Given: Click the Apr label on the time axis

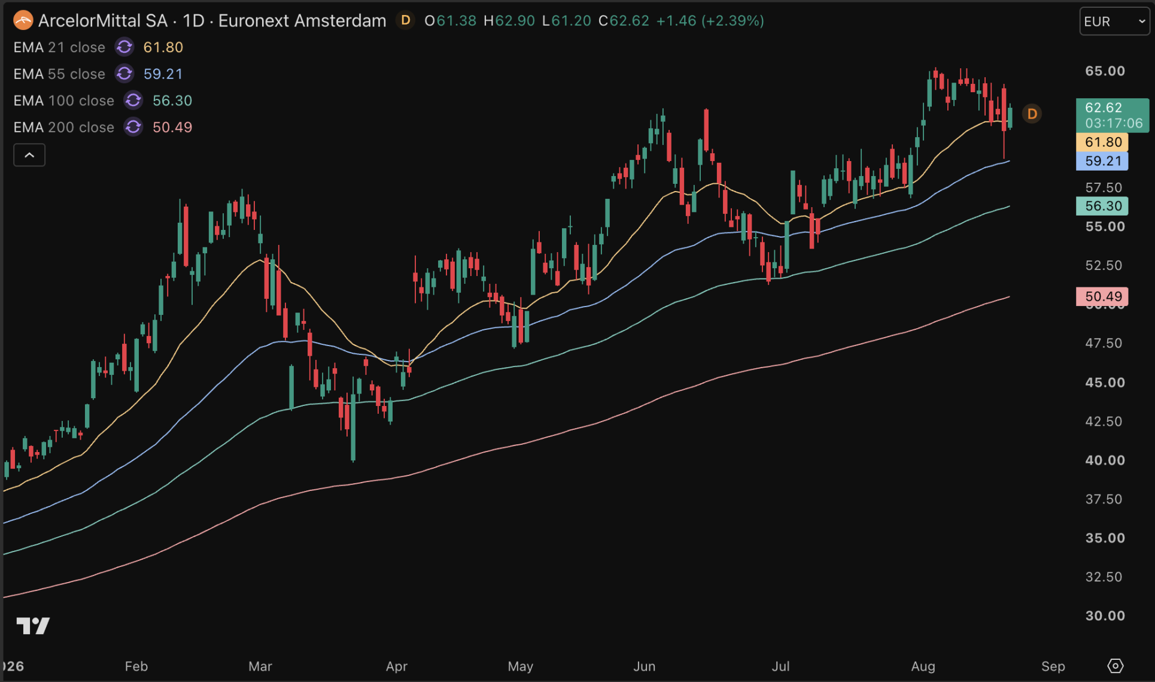Looking at the screenshot, I should pos(397,666).
